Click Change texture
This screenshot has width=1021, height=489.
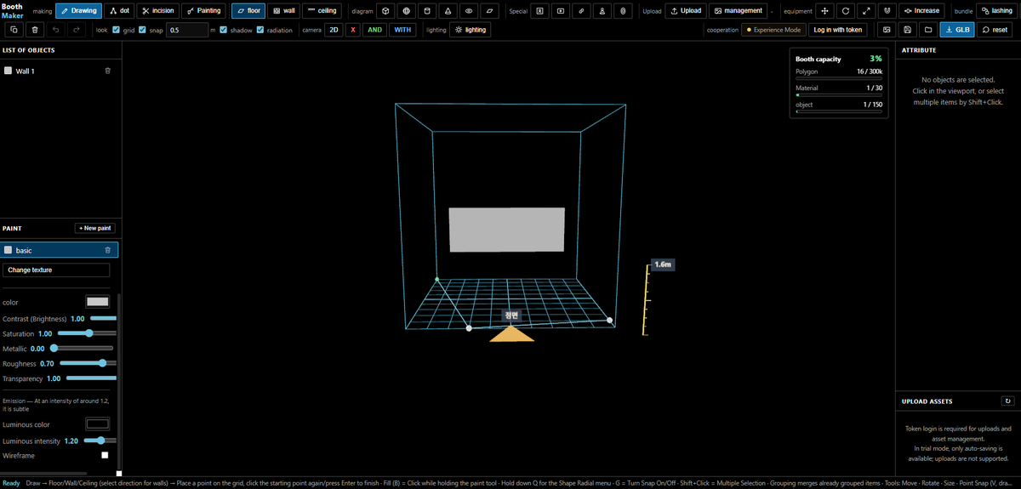[56, 270]
